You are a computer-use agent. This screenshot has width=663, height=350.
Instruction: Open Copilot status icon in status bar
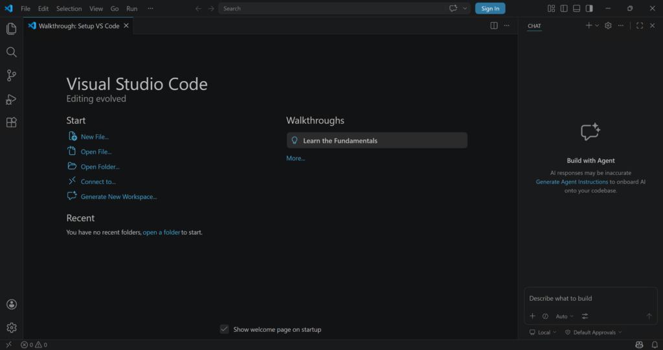coord(639,345)
